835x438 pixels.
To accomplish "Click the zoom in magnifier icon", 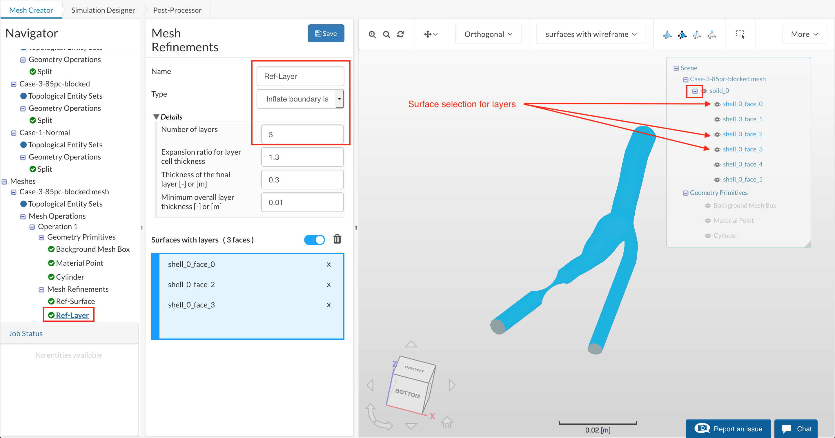I will click(372, 34).
